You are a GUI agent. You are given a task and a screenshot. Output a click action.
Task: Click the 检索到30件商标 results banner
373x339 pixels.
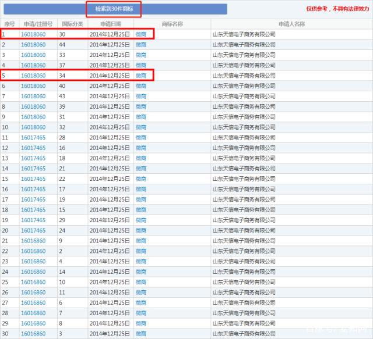[x=114, y=9]
